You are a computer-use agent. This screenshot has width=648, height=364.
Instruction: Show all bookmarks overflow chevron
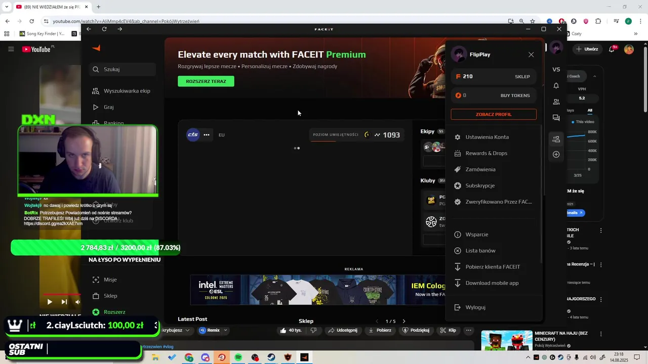coord(636,34)
